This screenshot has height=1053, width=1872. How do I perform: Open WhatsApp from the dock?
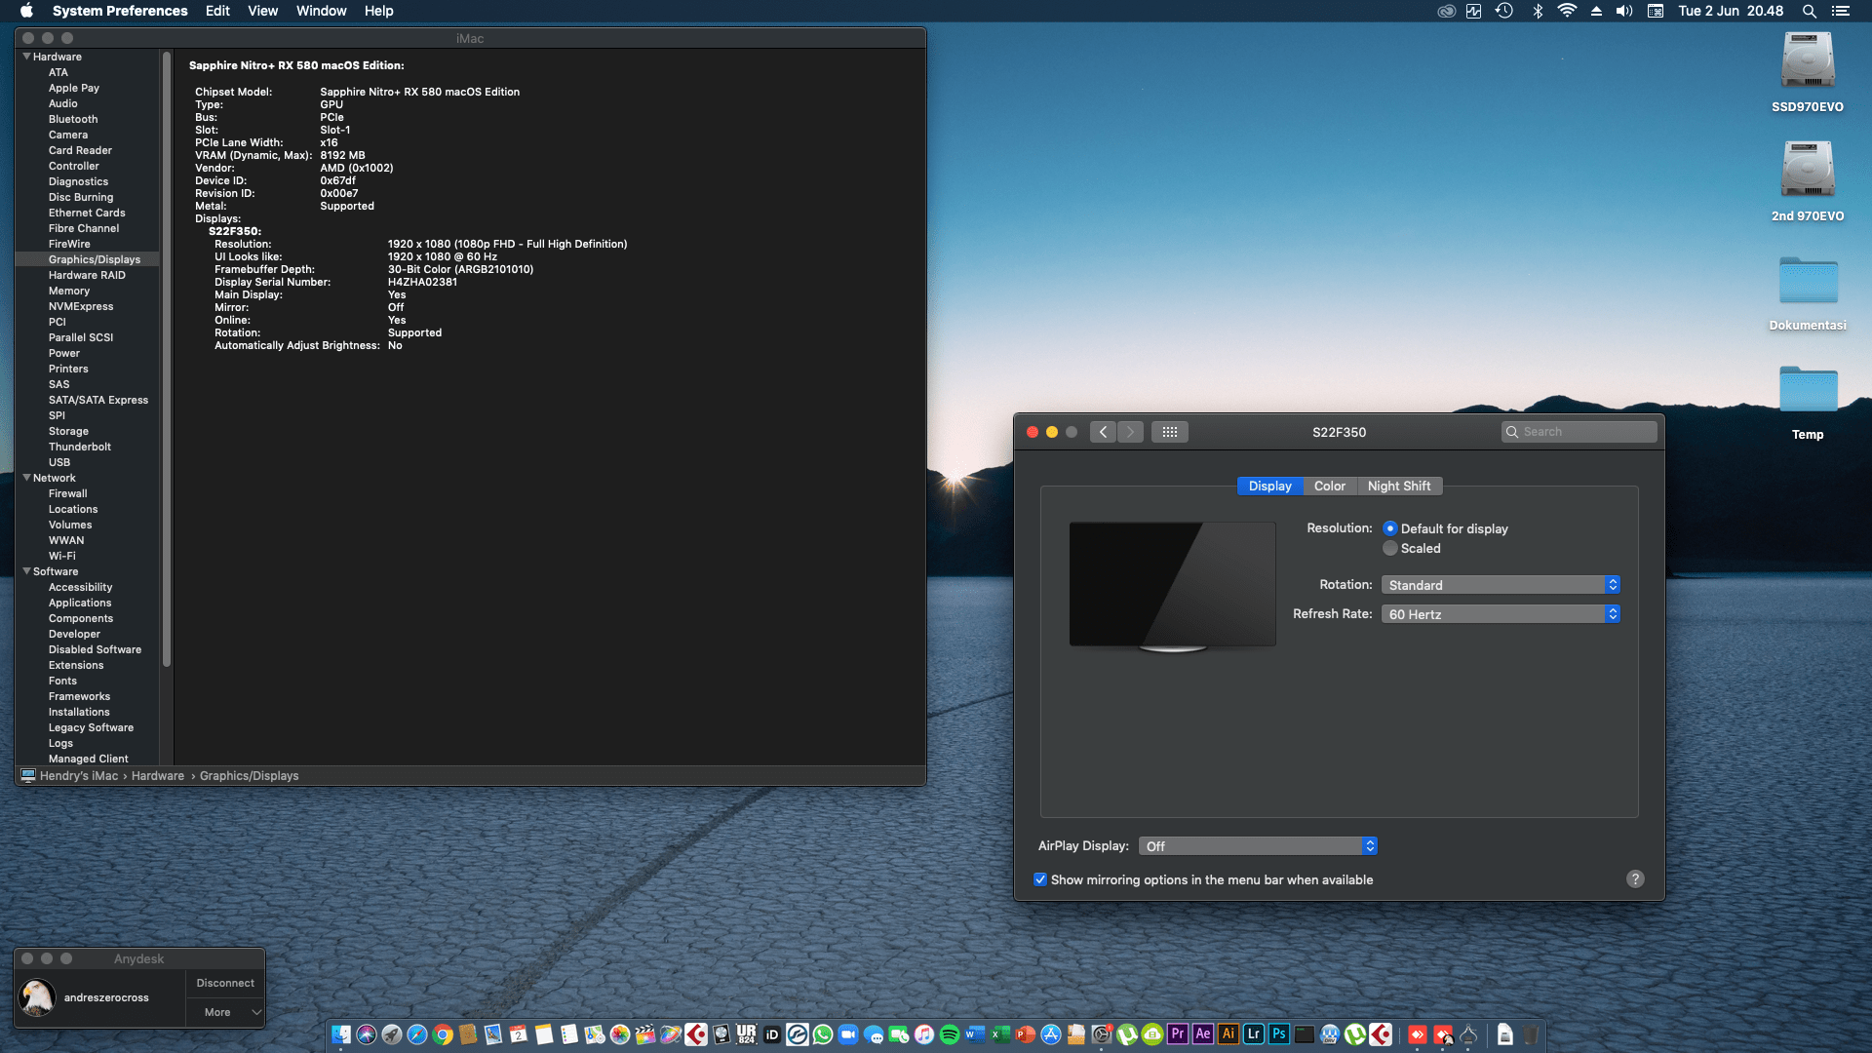[x=823, y=1034]
